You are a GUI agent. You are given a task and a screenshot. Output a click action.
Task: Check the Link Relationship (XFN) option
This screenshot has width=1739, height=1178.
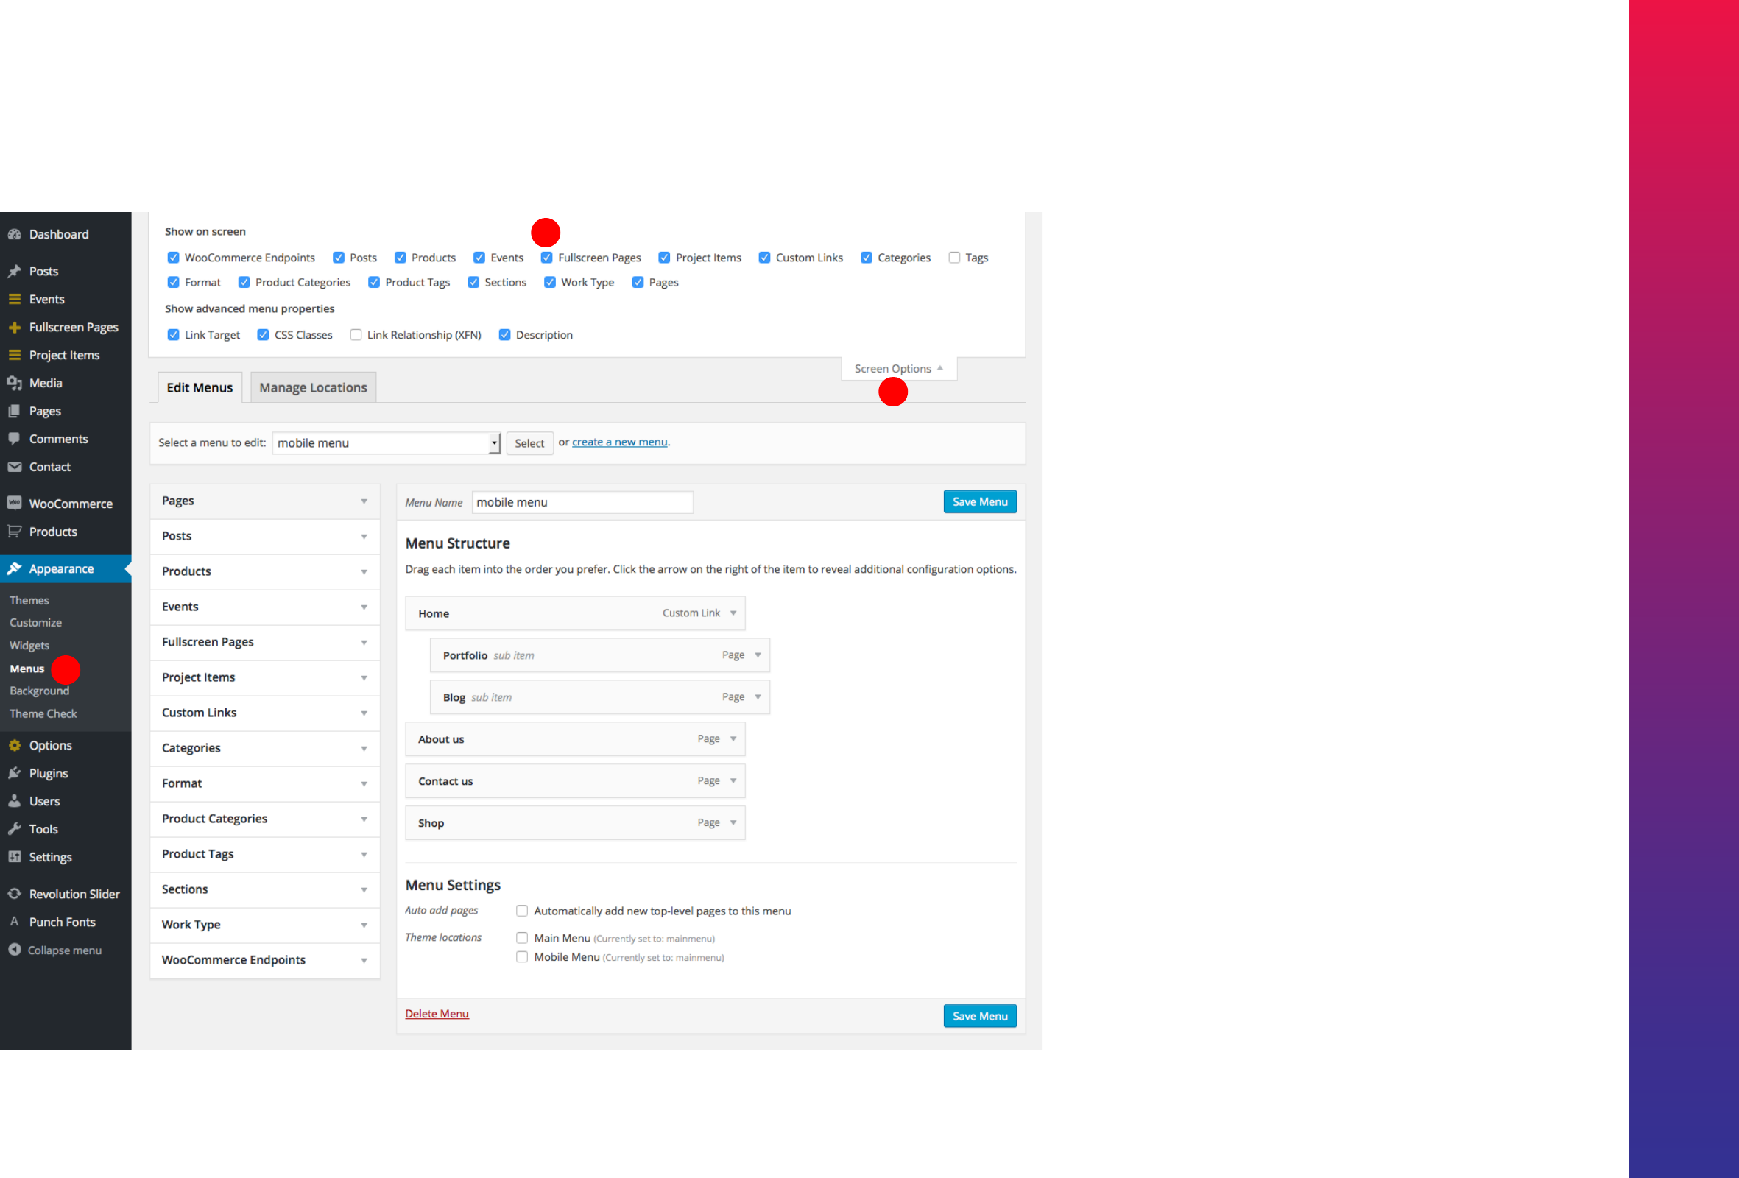click(356, 334)
